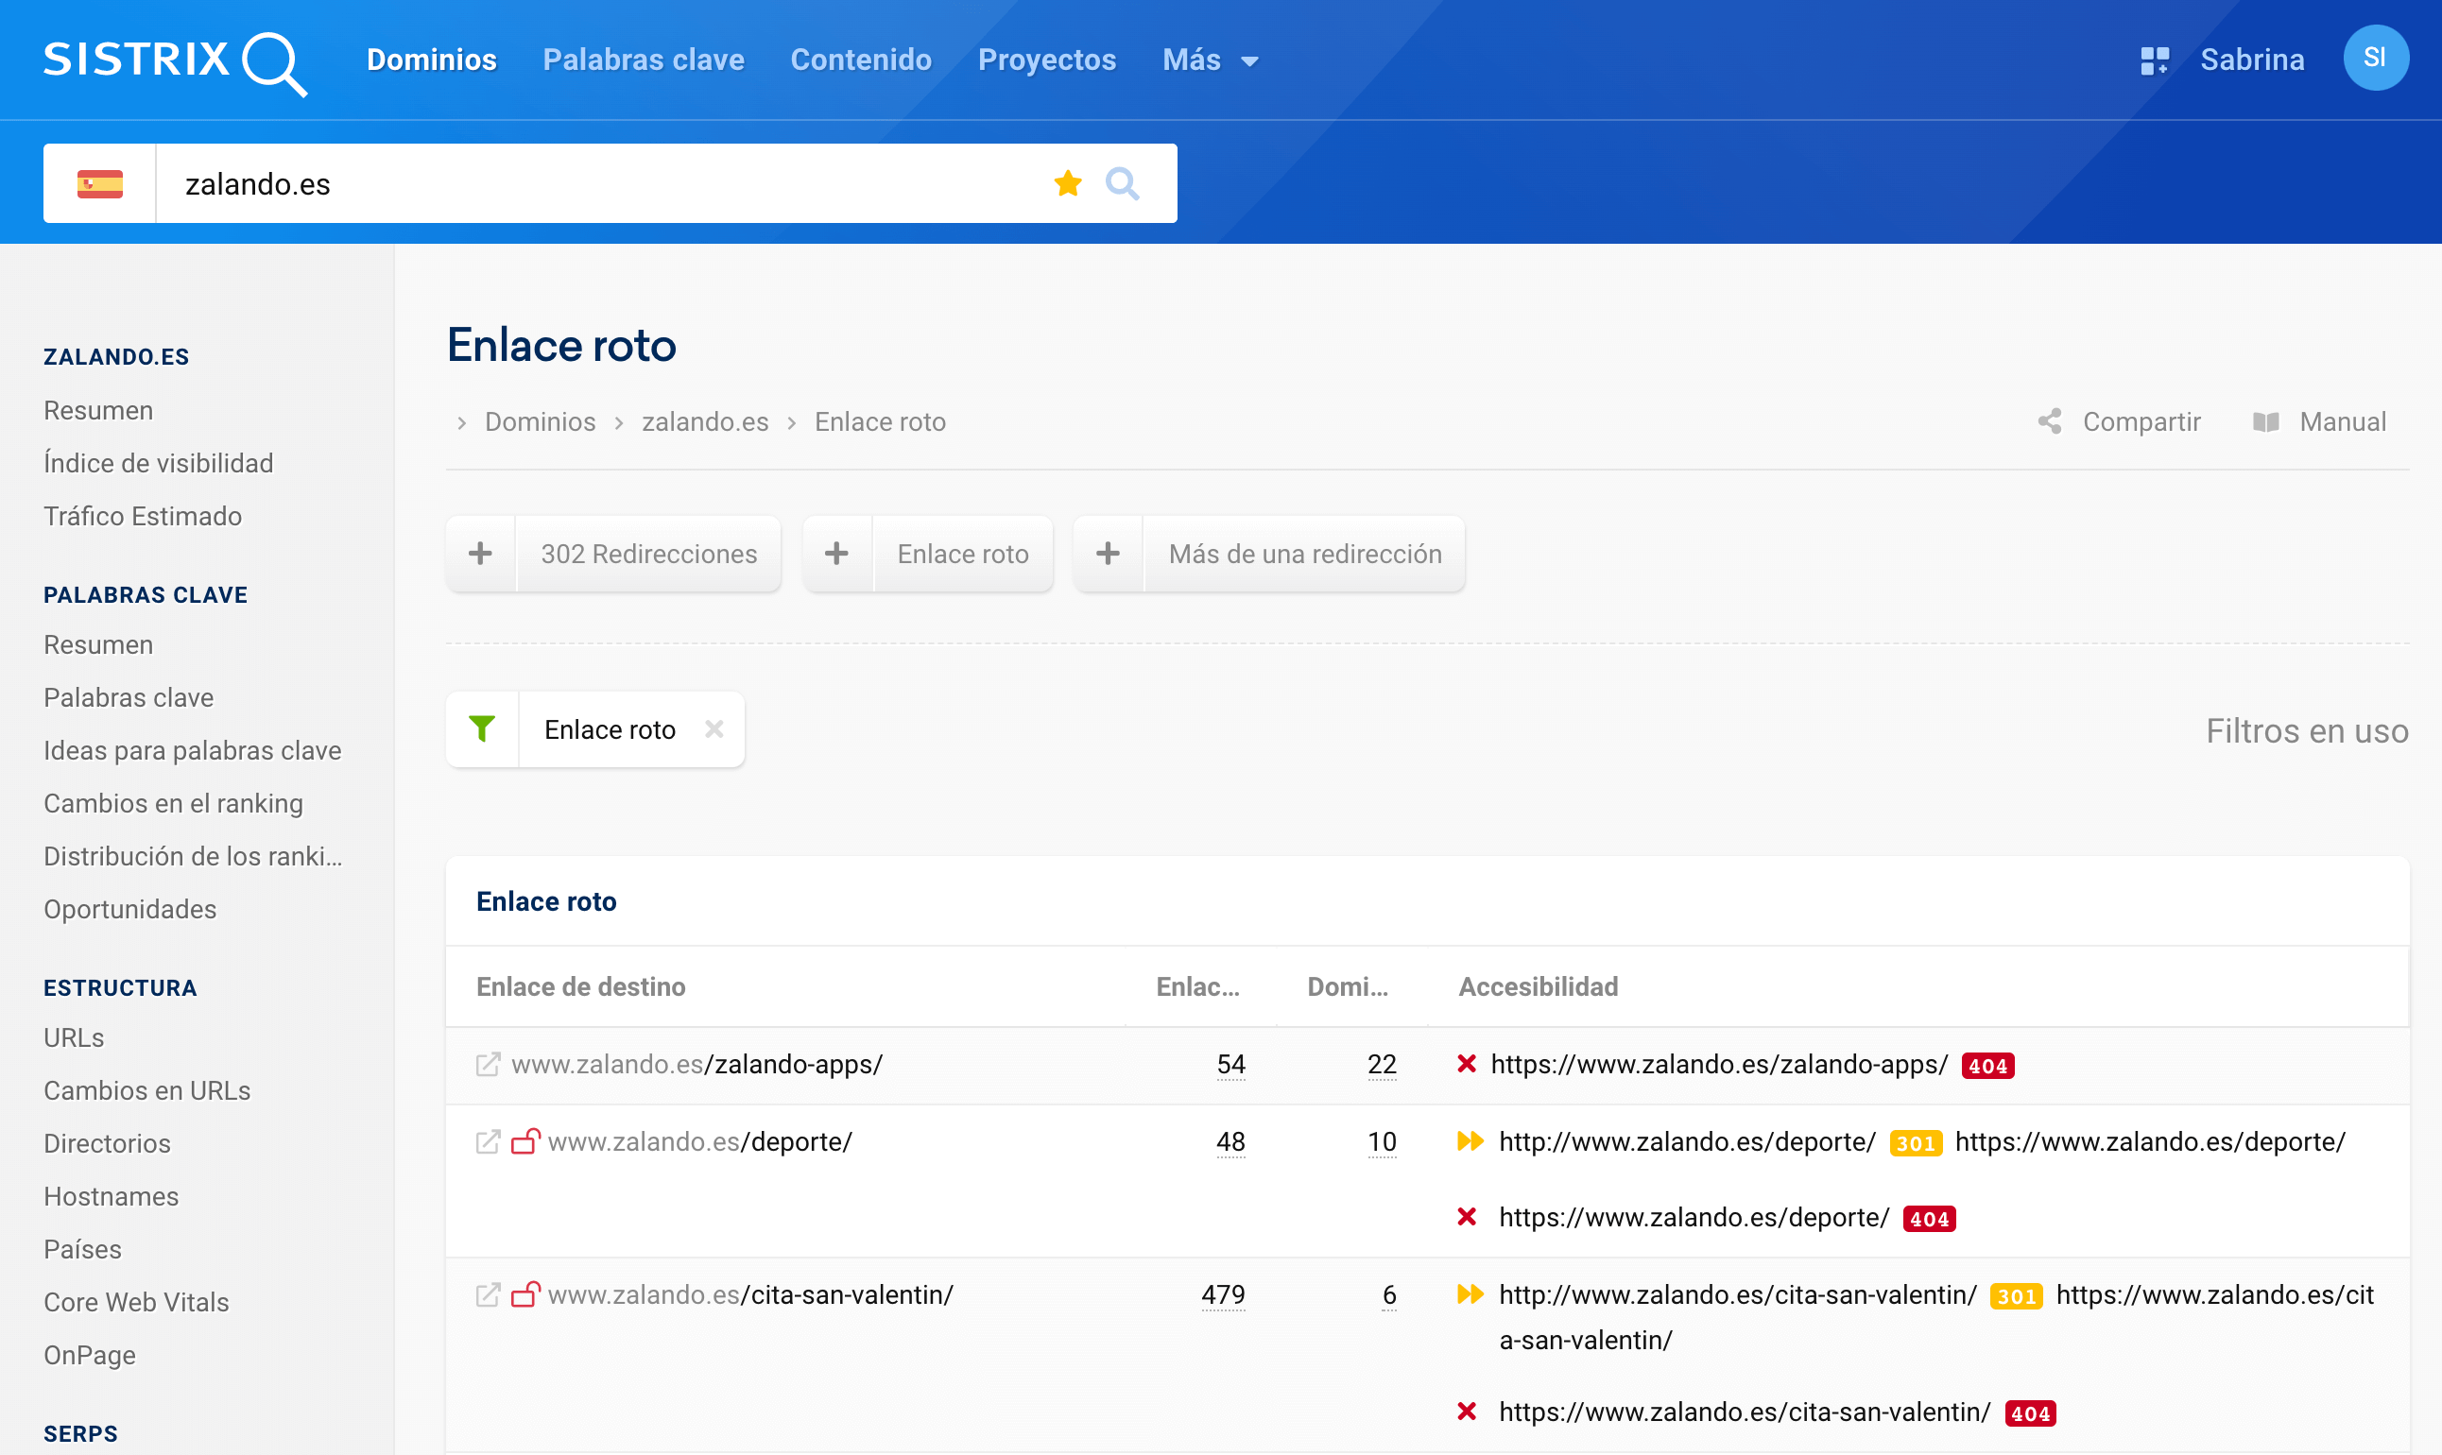Click the SI user avatar

[2374, 58]
